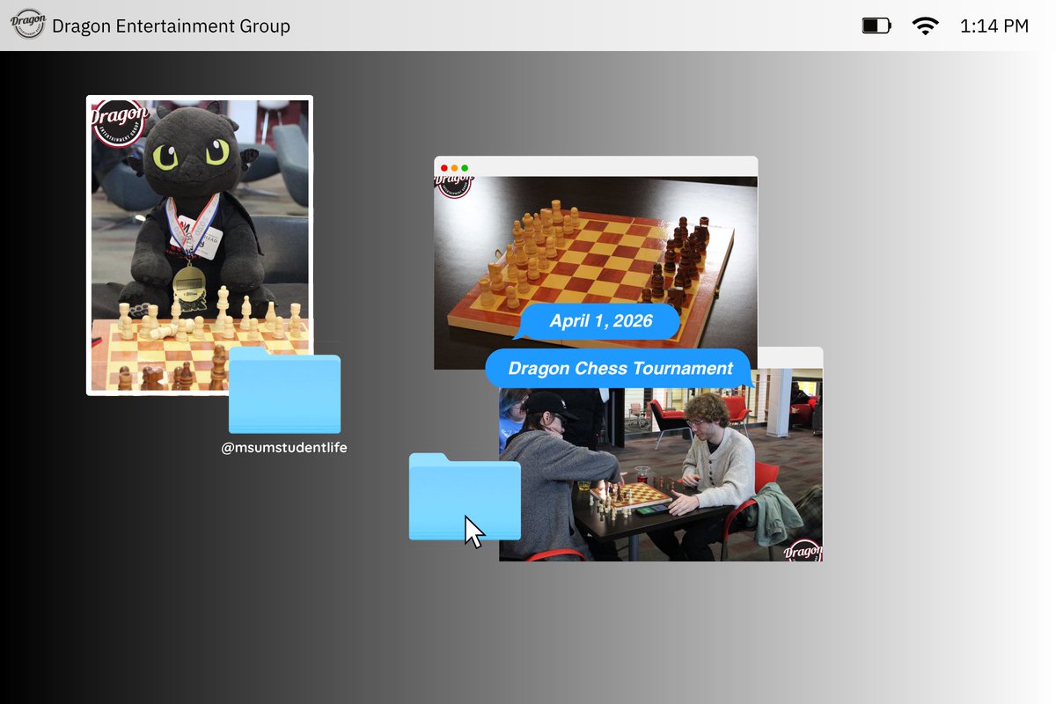Open the folder above @msumstudentlife
Screen dimensions: 1056x704
tap(284, 390)
